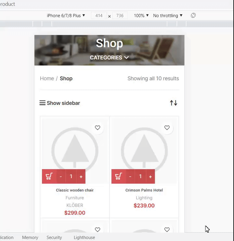Add Classic wooden chair to wishlist
The height and width of the screenshot is (241, 234).
pos(97,128)
